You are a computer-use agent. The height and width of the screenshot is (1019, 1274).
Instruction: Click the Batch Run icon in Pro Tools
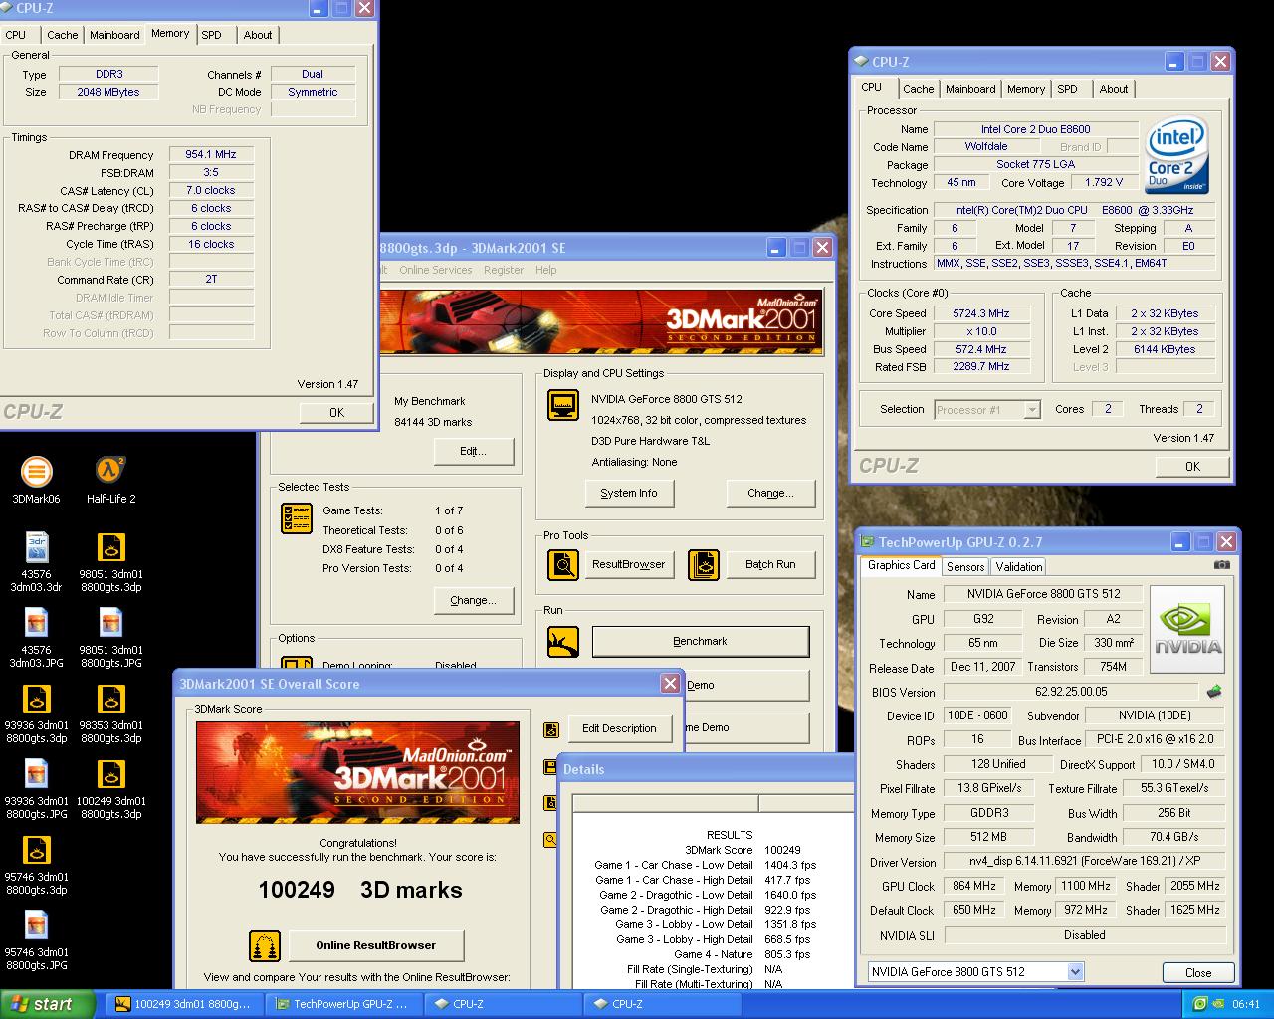coord(704,564)
